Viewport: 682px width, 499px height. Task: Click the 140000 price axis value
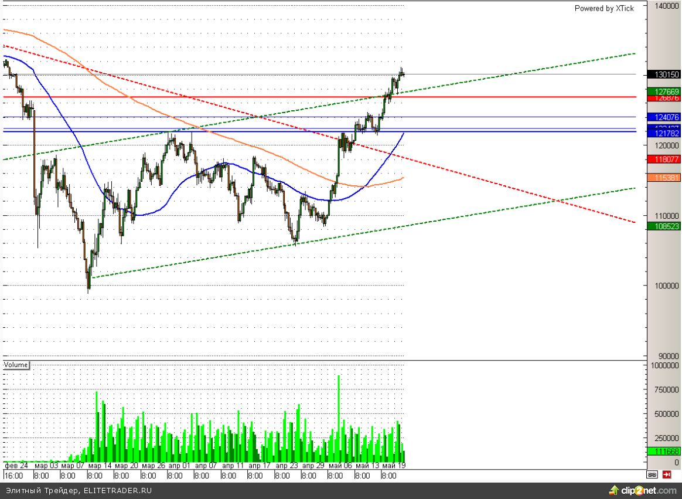[x=666, y=6]
